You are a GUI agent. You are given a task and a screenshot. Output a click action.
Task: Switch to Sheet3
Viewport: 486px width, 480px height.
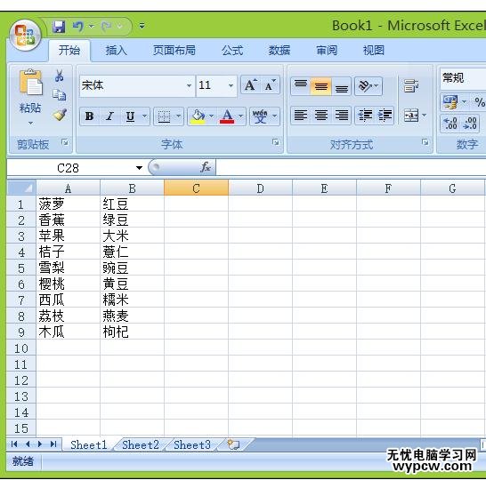(x=192, y=445)
